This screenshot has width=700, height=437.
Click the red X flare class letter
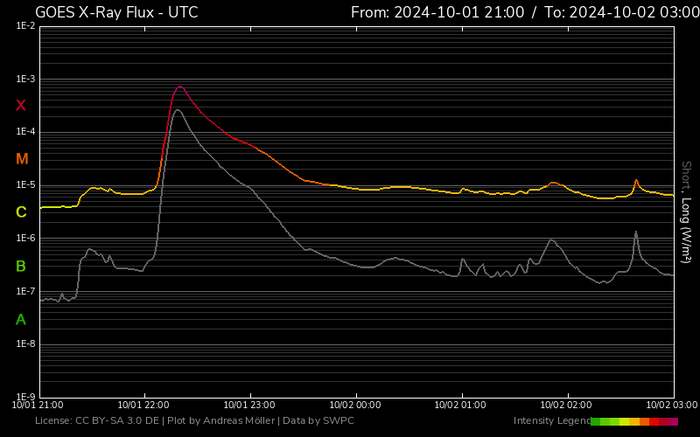click(21, 106)
